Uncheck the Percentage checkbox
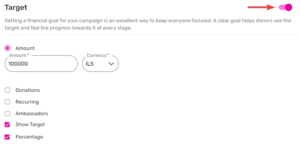The height and width of the screenshot is (144, 301). click(7, 137)
